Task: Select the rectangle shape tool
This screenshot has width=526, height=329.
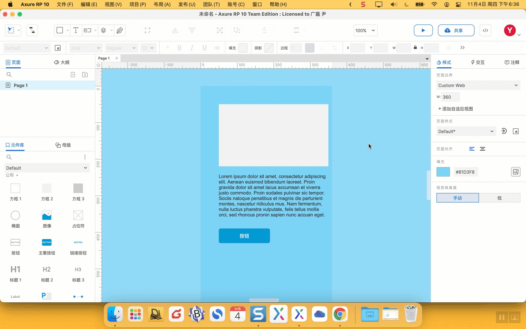Action: 60,30
